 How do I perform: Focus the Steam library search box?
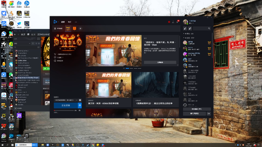pyautogui.click(x=26, y=47)
